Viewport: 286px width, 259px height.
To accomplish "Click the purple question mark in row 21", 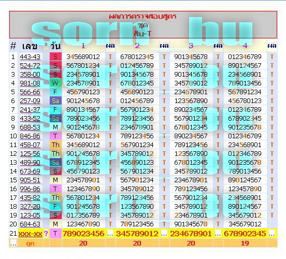I will (46, 234).
